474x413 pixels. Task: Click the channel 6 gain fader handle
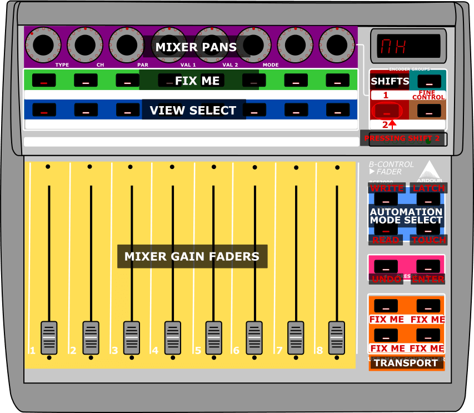pyautogui.click(x=255, y=338)
